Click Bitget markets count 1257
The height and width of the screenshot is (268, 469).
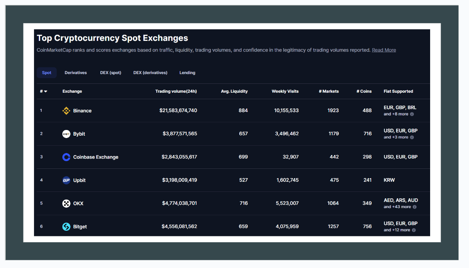333,226
